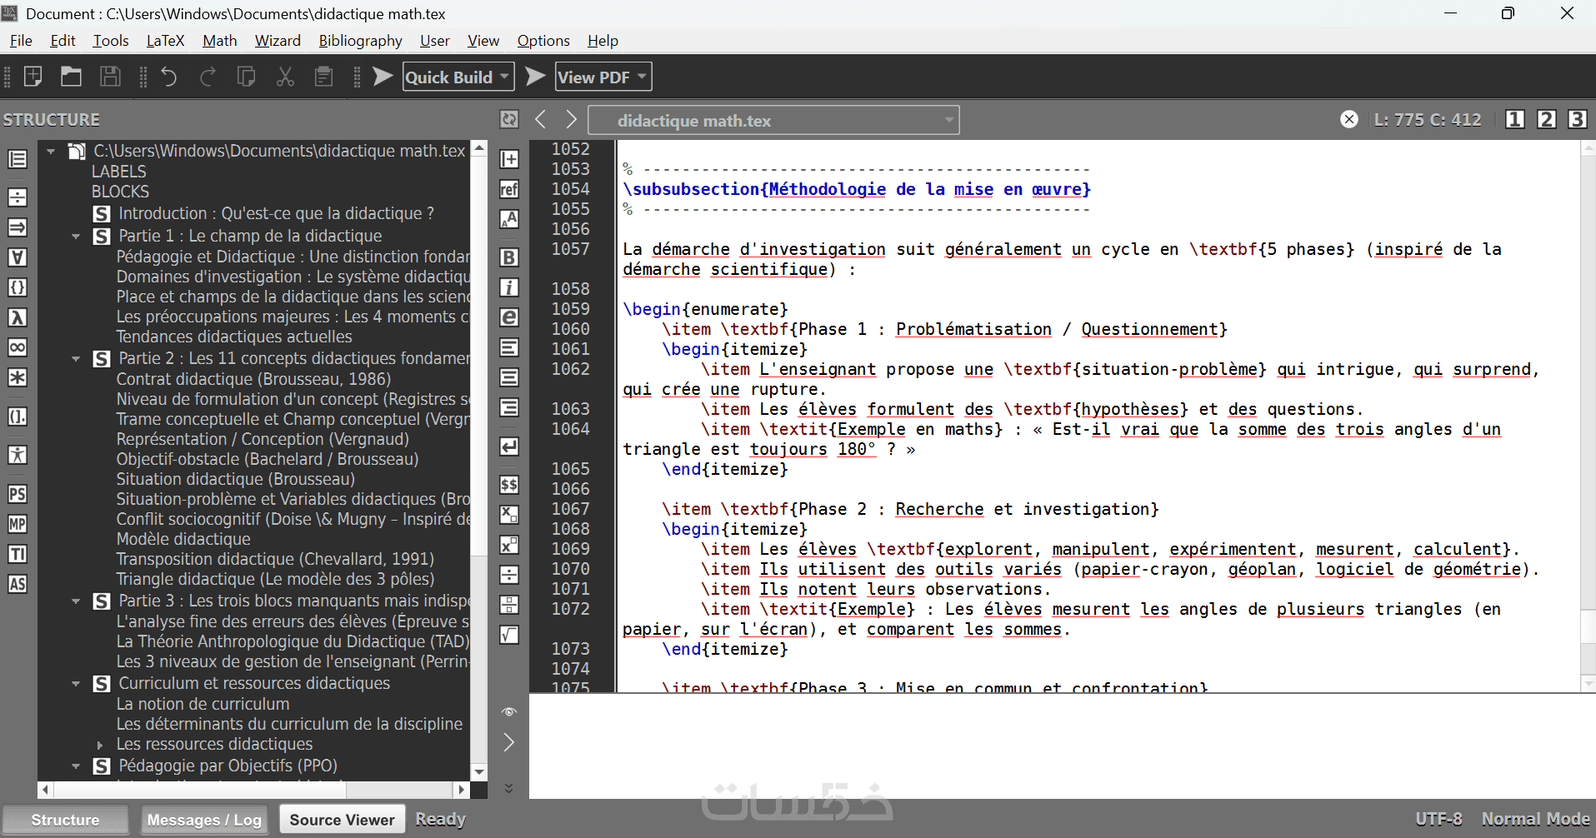Cut the selection with the scissors icon

pyautogui.click(x=285, y=77)
